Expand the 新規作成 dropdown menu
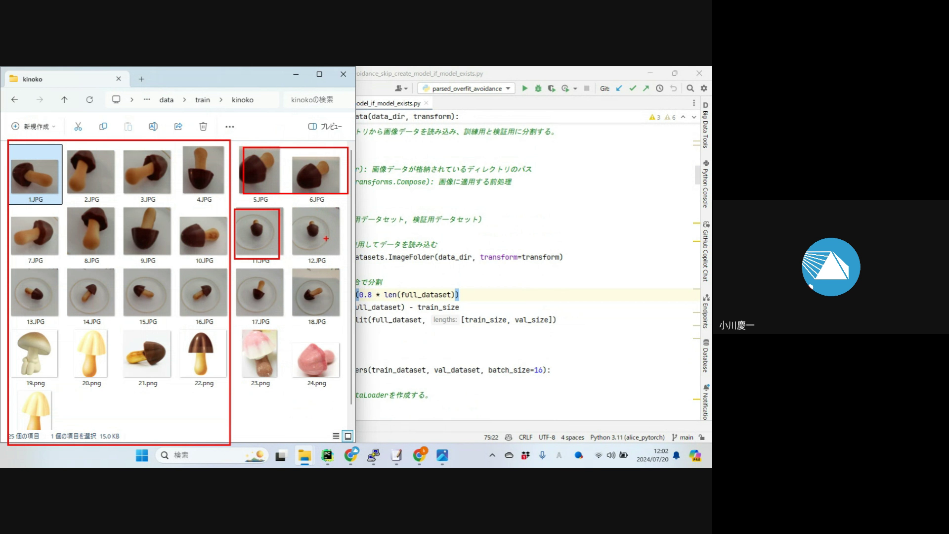Image resolution: width=949 pixels, height=534 pixels. [34, 127]
